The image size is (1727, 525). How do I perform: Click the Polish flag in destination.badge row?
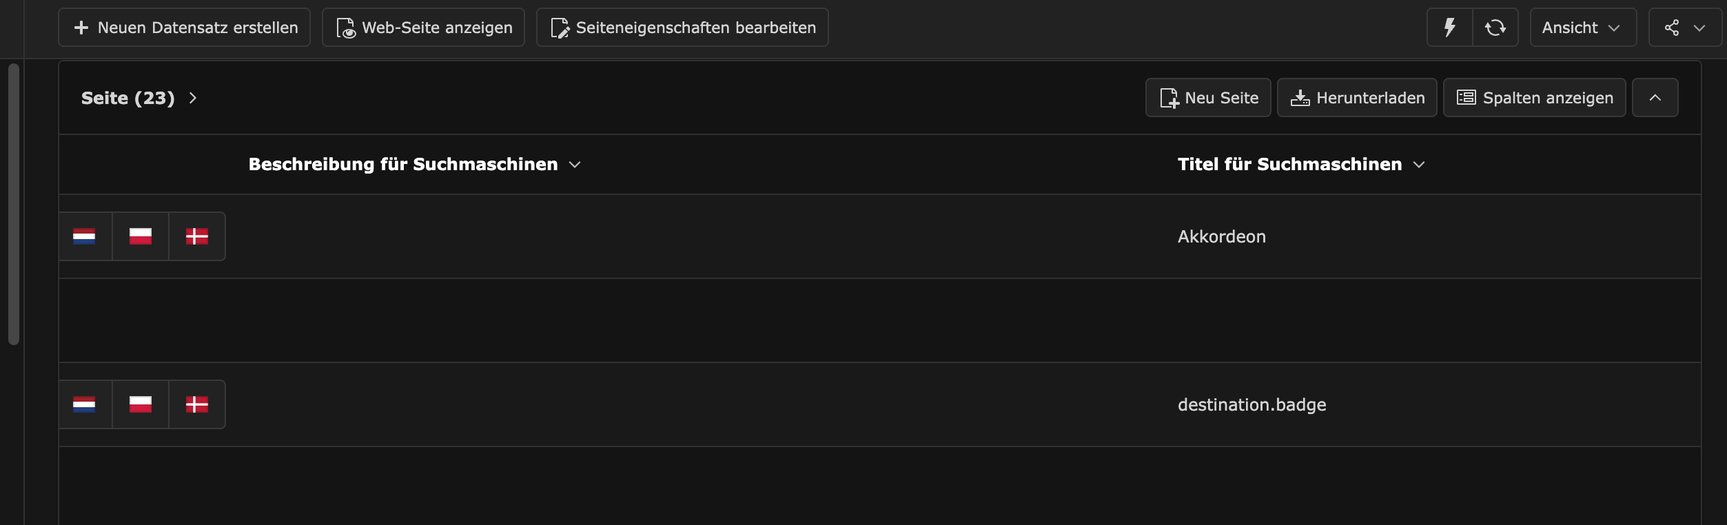click(141, 405)
